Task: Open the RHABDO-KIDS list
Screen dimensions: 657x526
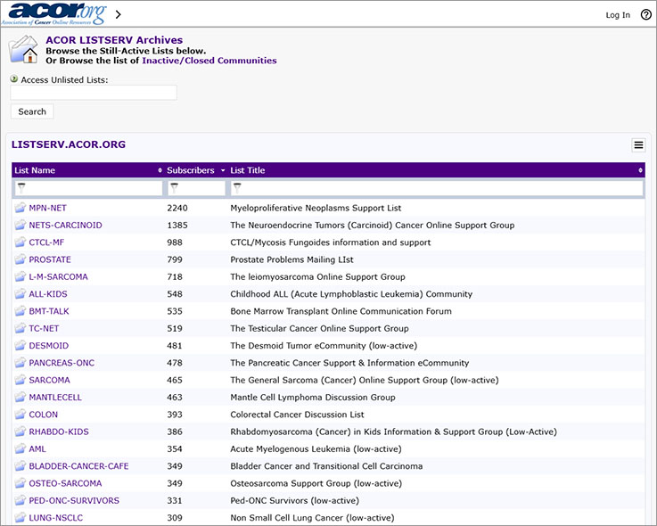Action: [59, 431]
